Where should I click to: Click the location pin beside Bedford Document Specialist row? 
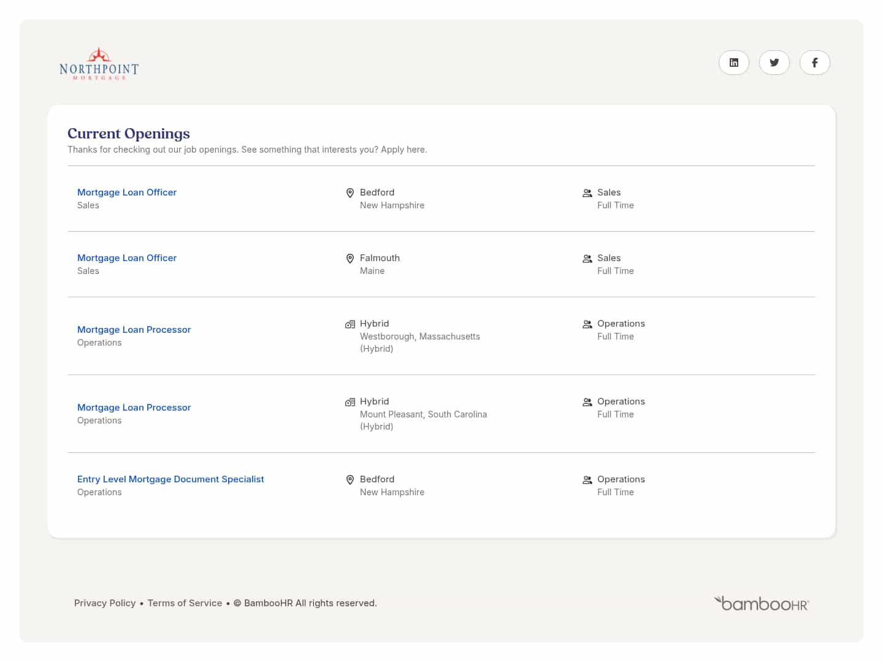350,480
